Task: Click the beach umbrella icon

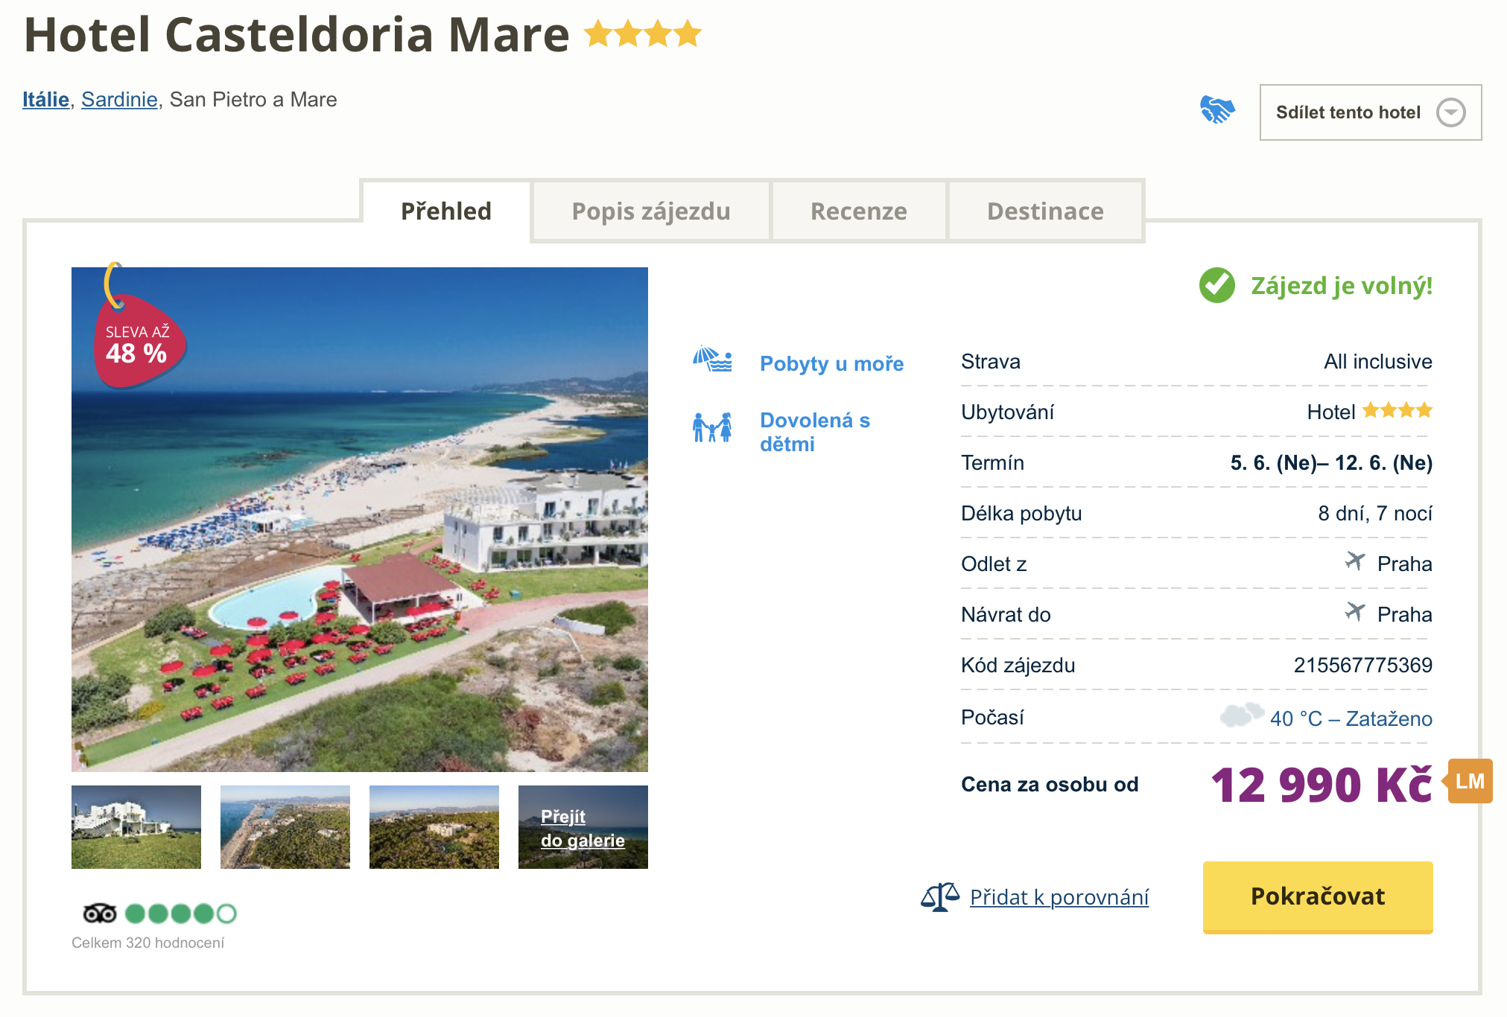Action: 712,360
